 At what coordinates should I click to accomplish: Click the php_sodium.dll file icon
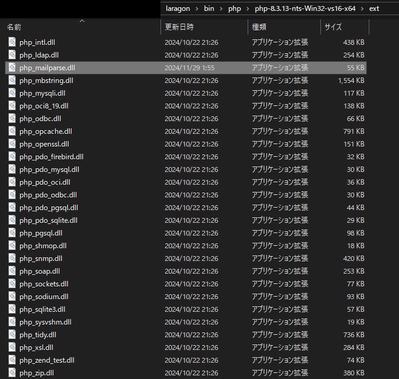(x=13, y=297)
